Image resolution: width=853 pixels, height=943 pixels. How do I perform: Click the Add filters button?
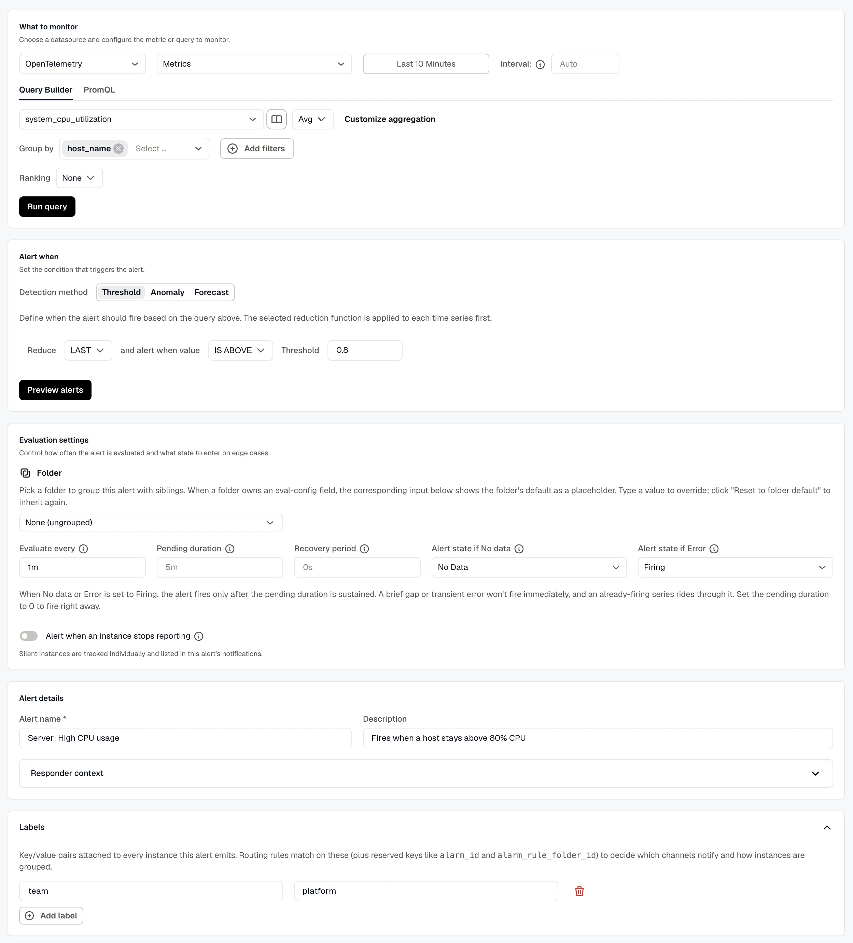[257, 149]
